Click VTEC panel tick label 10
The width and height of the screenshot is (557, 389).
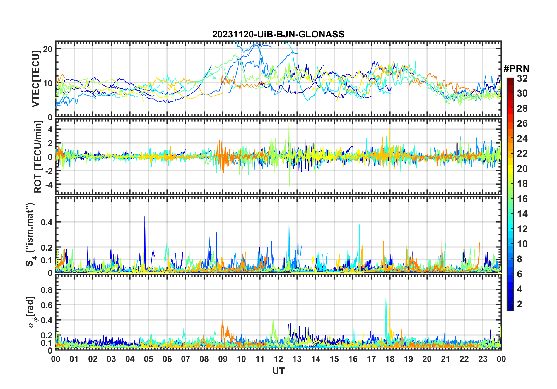(x=48, y=83)
